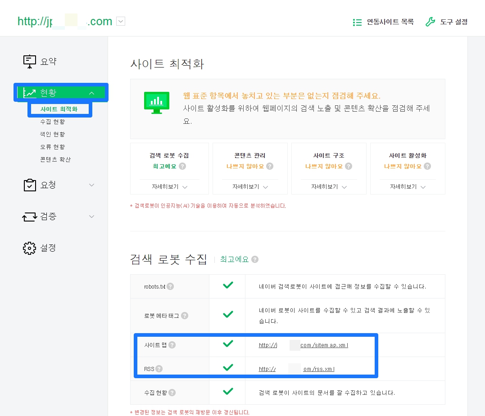Viewport: 485px width, 416px height.
Task: Click the 사이트 맵 row label
Action: tap(155, 345)
